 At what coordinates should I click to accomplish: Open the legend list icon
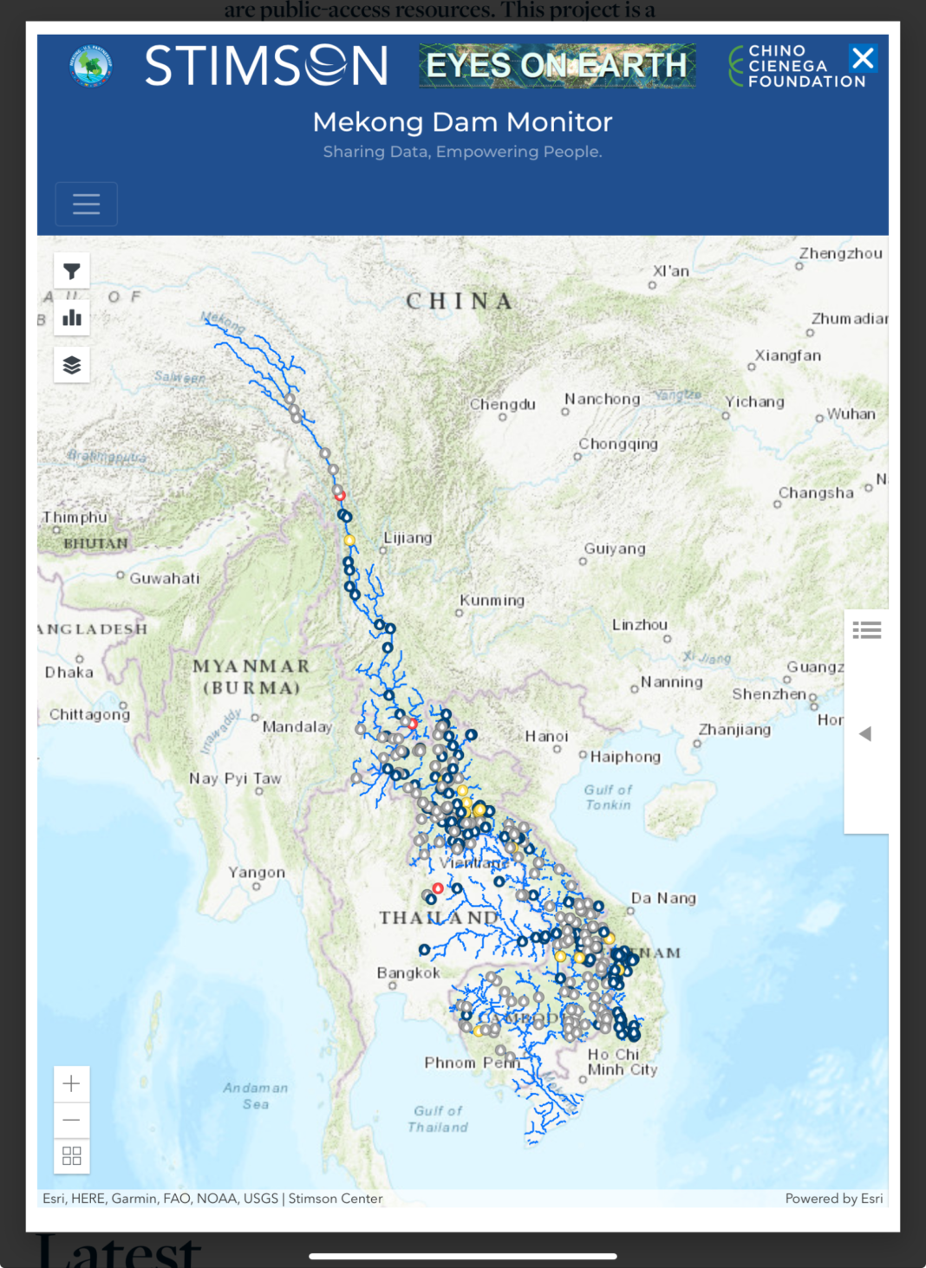[x=866, y=630]
